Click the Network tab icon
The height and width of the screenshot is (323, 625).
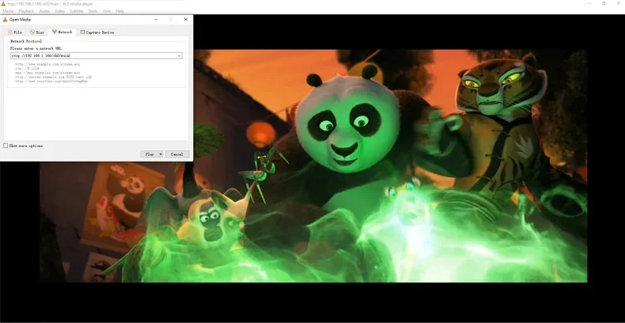[55, 32]
